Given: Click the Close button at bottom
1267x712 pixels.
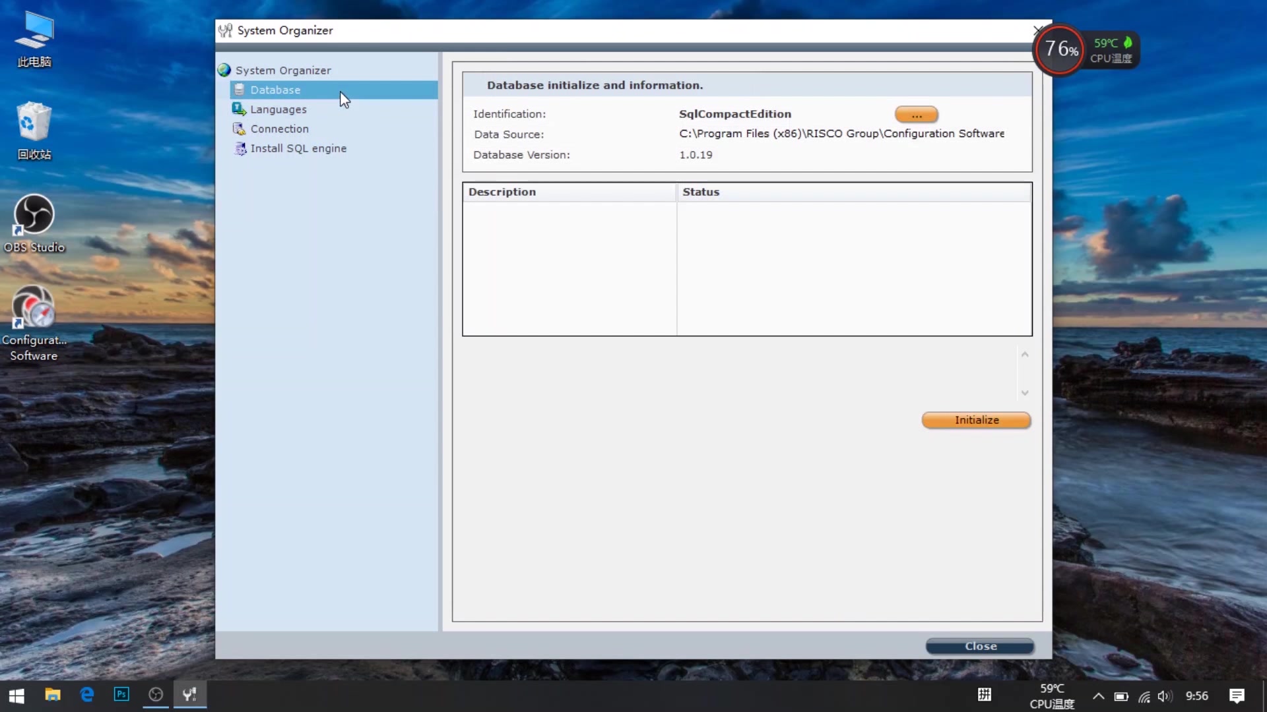Looking at the screenshot, I should (980, 646).
